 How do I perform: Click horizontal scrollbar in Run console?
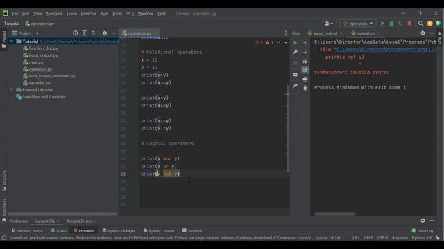pyautogui.click(x=334, y=214)
